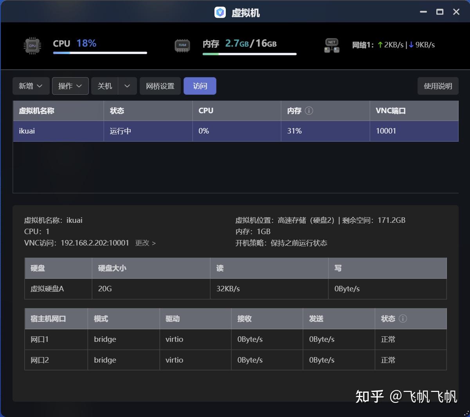The height and width of the screenshot is (417, 470).
Task: Open the 内存 column info tooltip icon
Action: click(309, 110)
